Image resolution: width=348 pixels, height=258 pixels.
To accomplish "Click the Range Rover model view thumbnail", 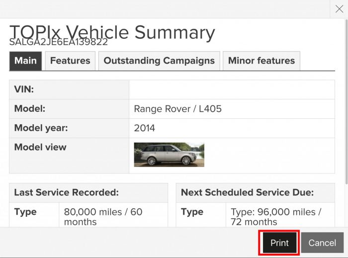I will pyautogui.click(x=169, y=155).
